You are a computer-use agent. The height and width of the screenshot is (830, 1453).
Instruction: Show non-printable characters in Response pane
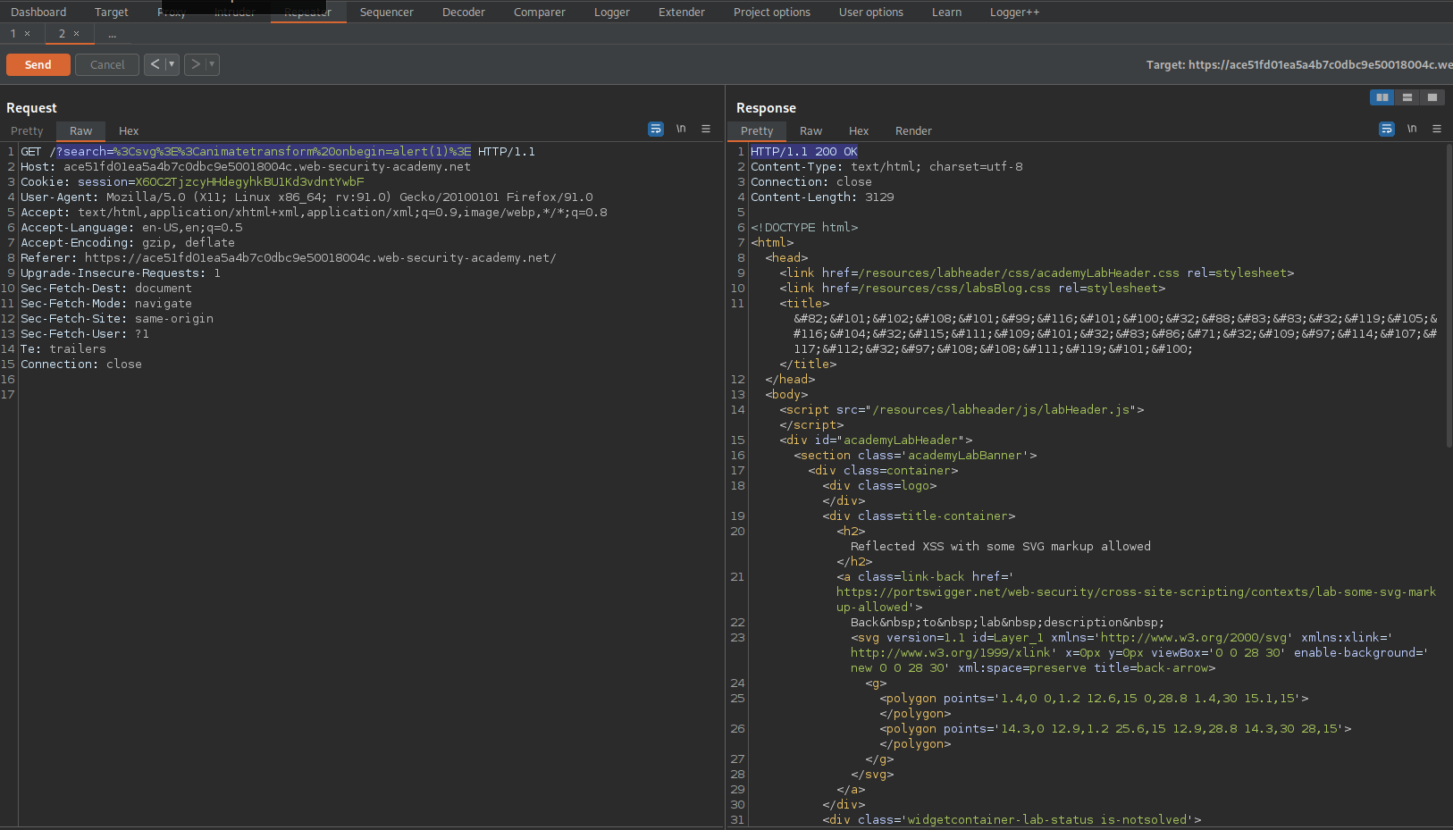[1412, 129]
